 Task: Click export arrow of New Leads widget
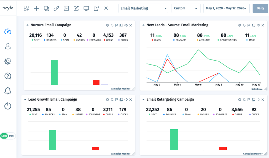tap(258, 25)
